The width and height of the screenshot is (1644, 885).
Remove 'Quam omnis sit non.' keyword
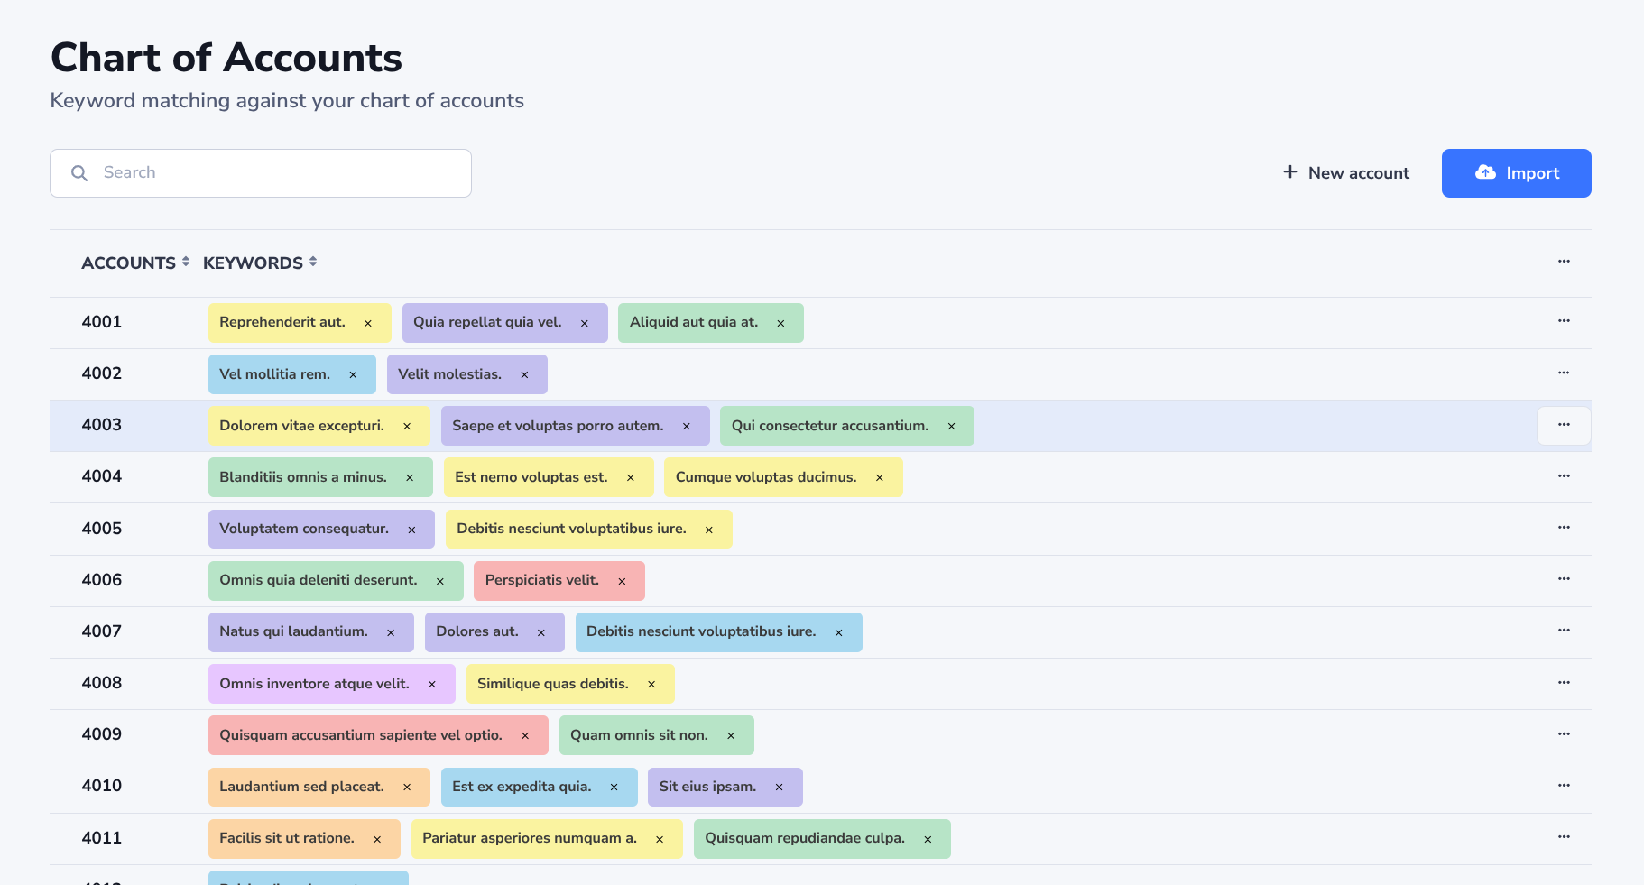[731, 735]
